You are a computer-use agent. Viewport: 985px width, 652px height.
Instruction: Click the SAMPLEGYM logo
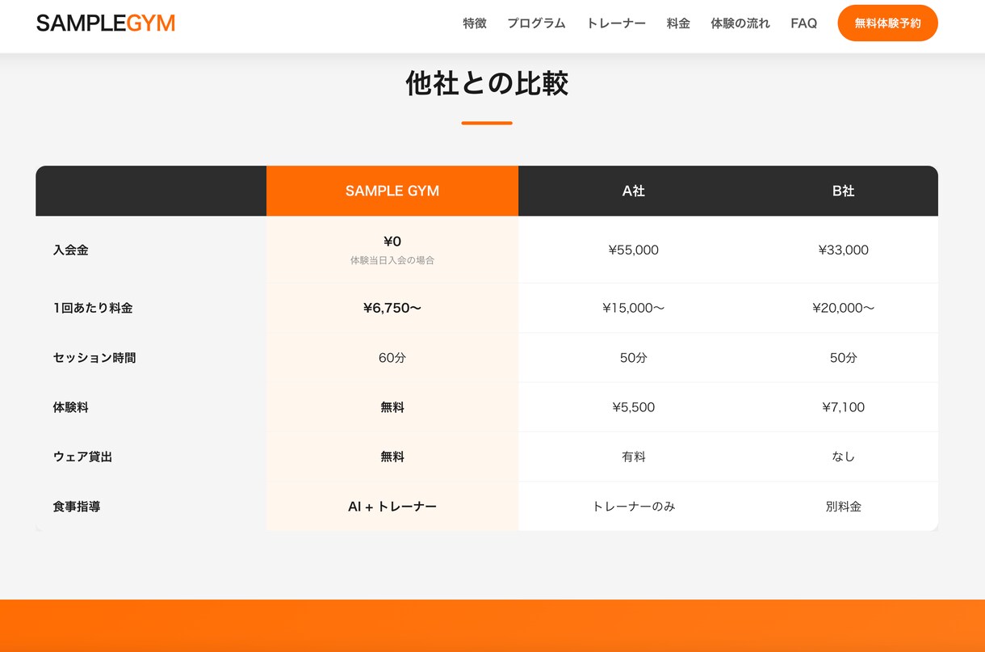(x=106, y=23)
